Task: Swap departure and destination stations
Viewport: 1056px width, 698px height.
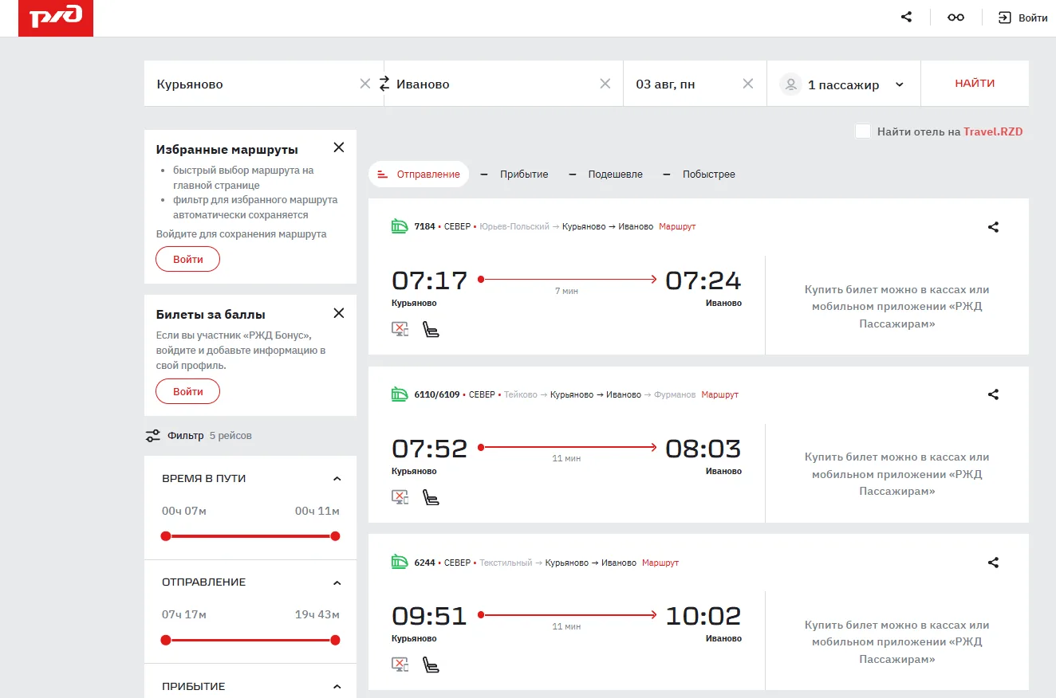Action: coord(384,83)
